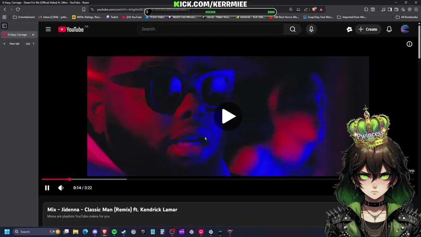This screenshot has height=237, width=421.
Task: Open the Brave Wallet icon
Action: 396,10
